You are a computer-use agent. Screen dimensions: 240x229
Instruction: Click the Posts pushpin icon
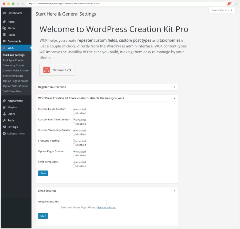[4, 22]
